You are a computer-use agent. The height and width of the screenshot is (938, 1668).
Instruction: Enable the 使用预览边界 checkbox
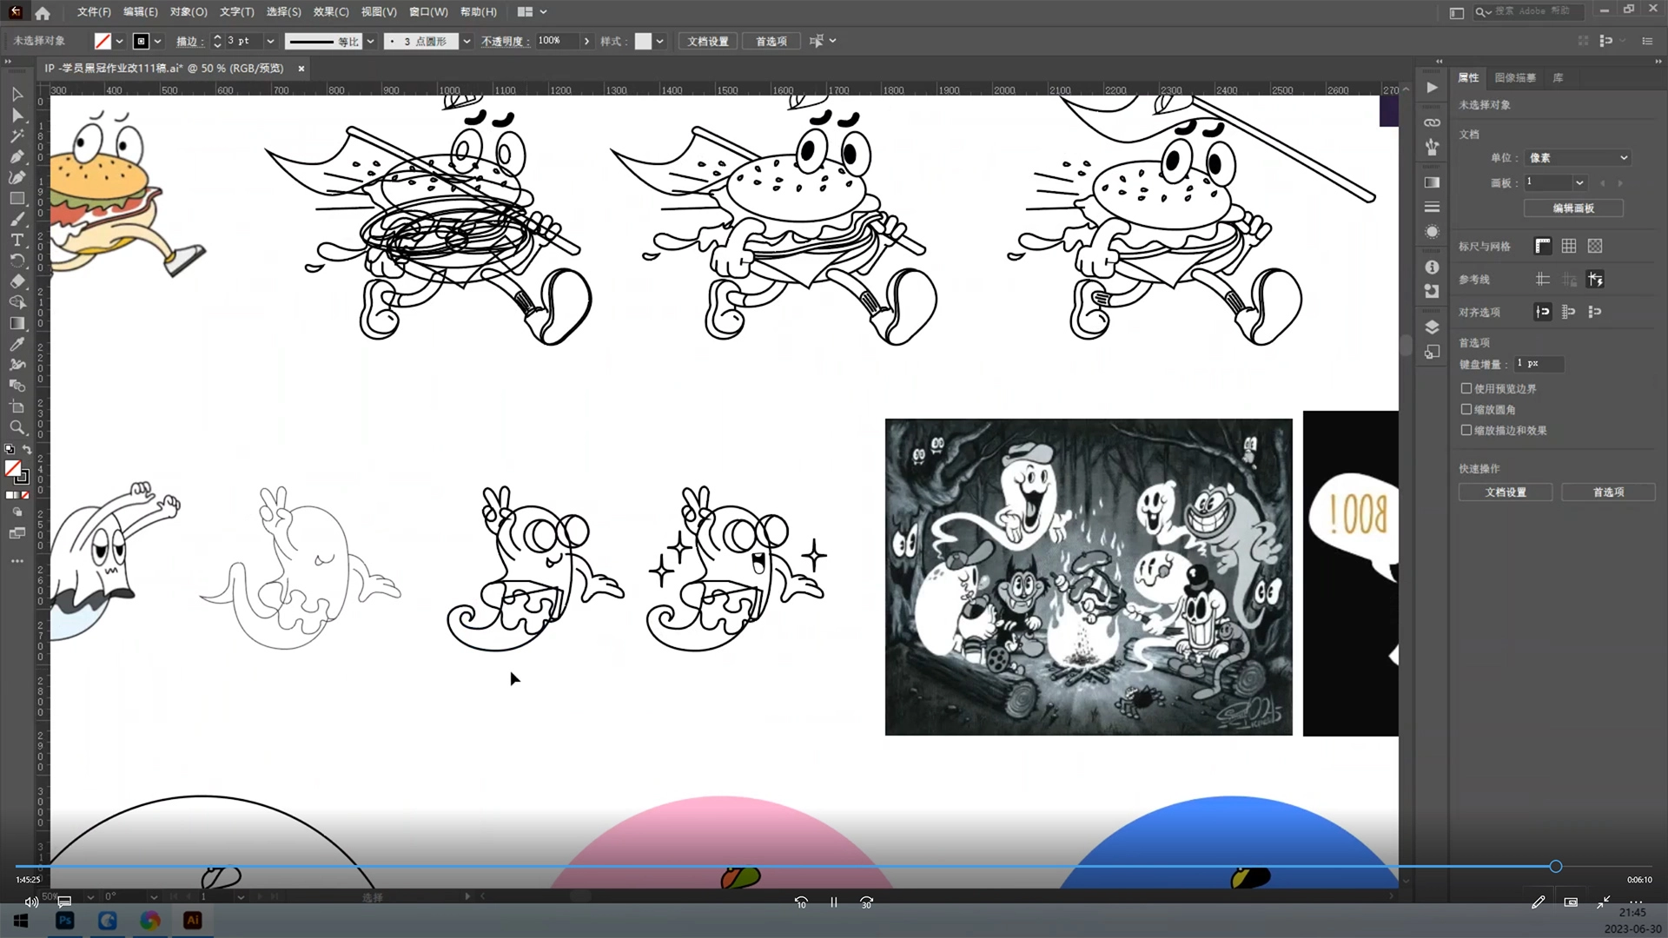click(1466, 388)
